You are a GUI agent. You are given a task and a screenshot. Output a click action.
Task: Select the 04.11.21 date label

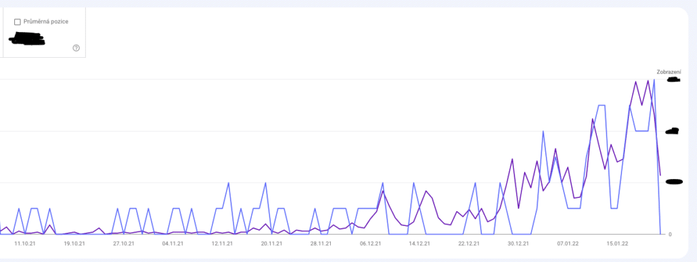[173, 244]
